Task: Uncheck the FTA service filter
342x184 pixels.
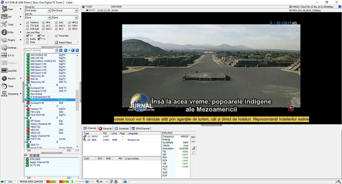Action: (39, 39)
